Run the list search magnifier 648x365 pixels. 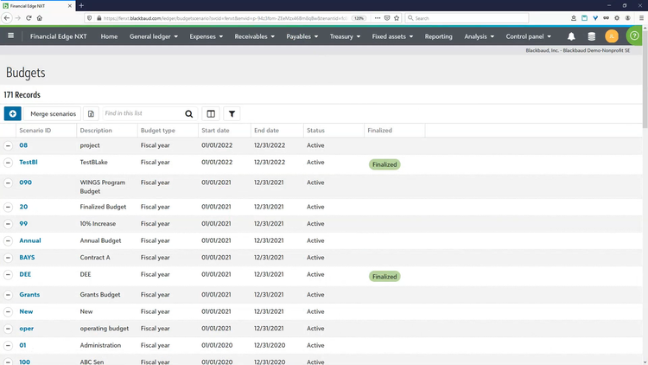pyautogui.click(x=189, y=114)
